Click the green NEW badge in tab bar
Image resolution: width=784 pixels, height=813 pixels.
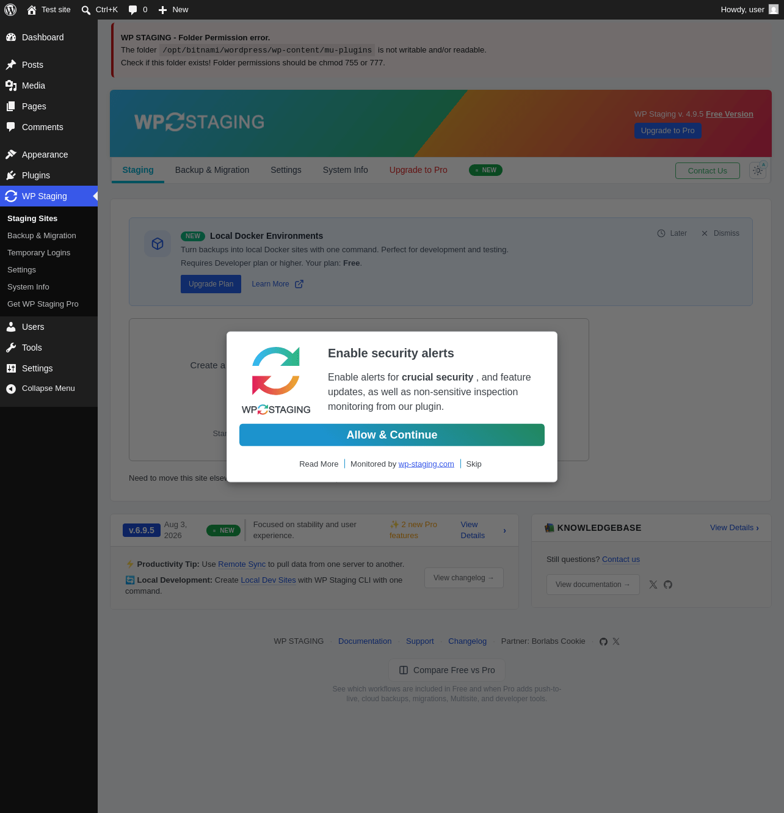point(485,170)
